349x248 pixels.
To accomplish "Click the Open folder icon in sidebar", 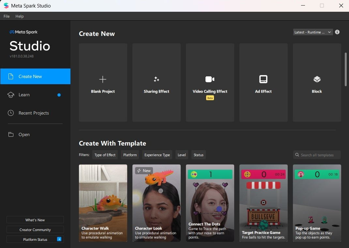I will pyautogui.click(x=11, y=134).
